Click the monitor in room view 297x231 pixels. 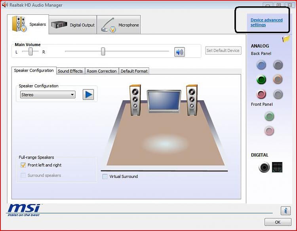point(164,101)
